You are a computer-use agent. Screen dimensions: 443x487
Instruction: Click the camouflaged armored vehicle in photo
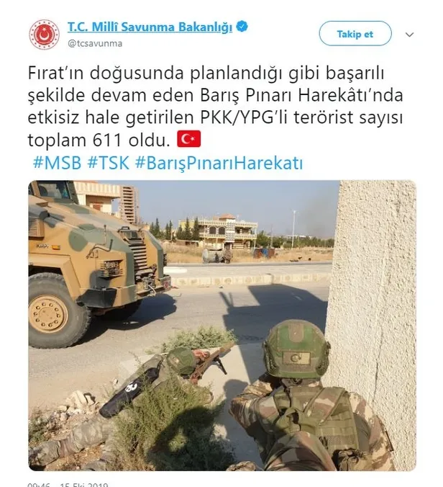pyautogui.click(x=96, y=261)
